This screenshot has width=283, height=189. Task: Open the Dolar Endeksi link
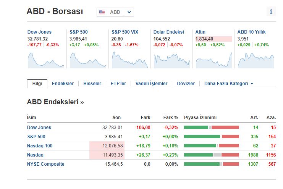168,32
